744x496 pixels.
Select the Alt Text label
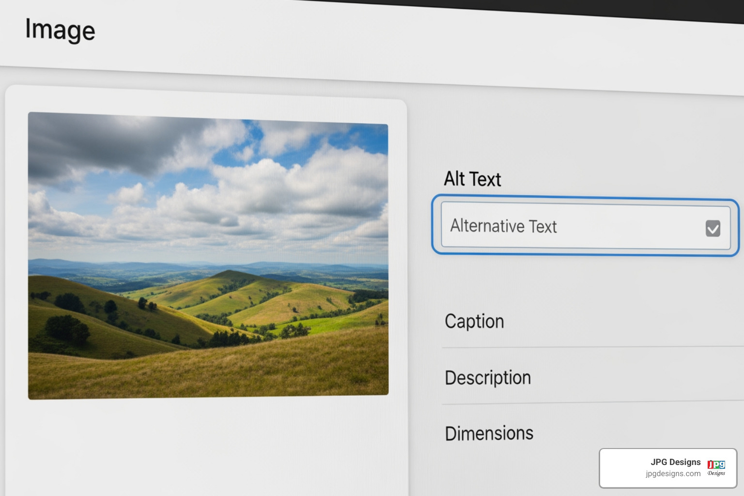point(472,179)
